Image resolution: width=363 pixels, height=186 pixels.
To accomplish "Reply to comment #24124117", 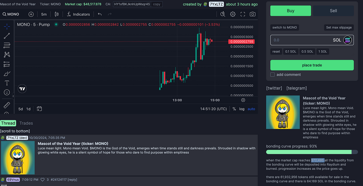I will pos(72,180).
